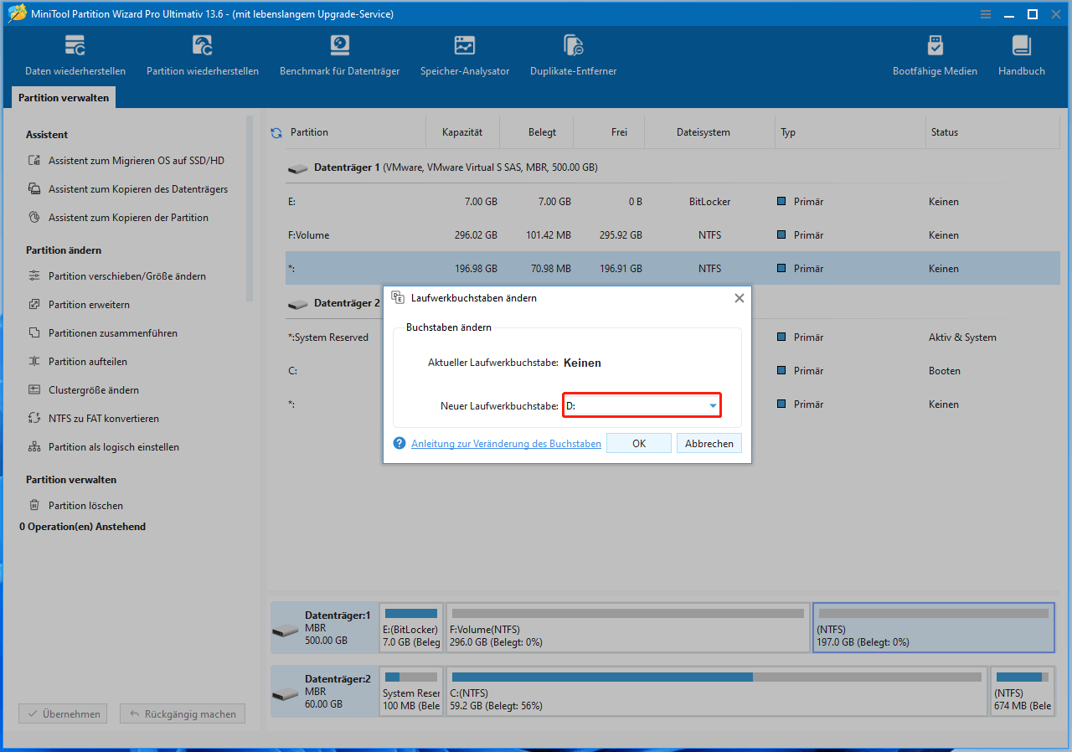The width and height of the screenshot is (1072, 752).
Task: Open the hamburger menu in the title bar
Action: 987,14
